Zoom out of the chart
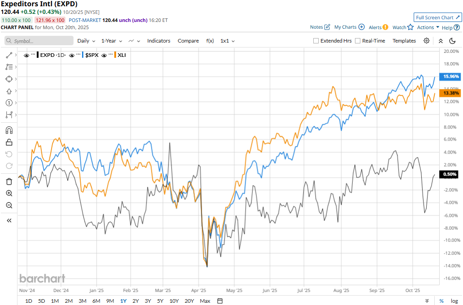The height and width of the screenshot is (305, 463). (9, 205)
